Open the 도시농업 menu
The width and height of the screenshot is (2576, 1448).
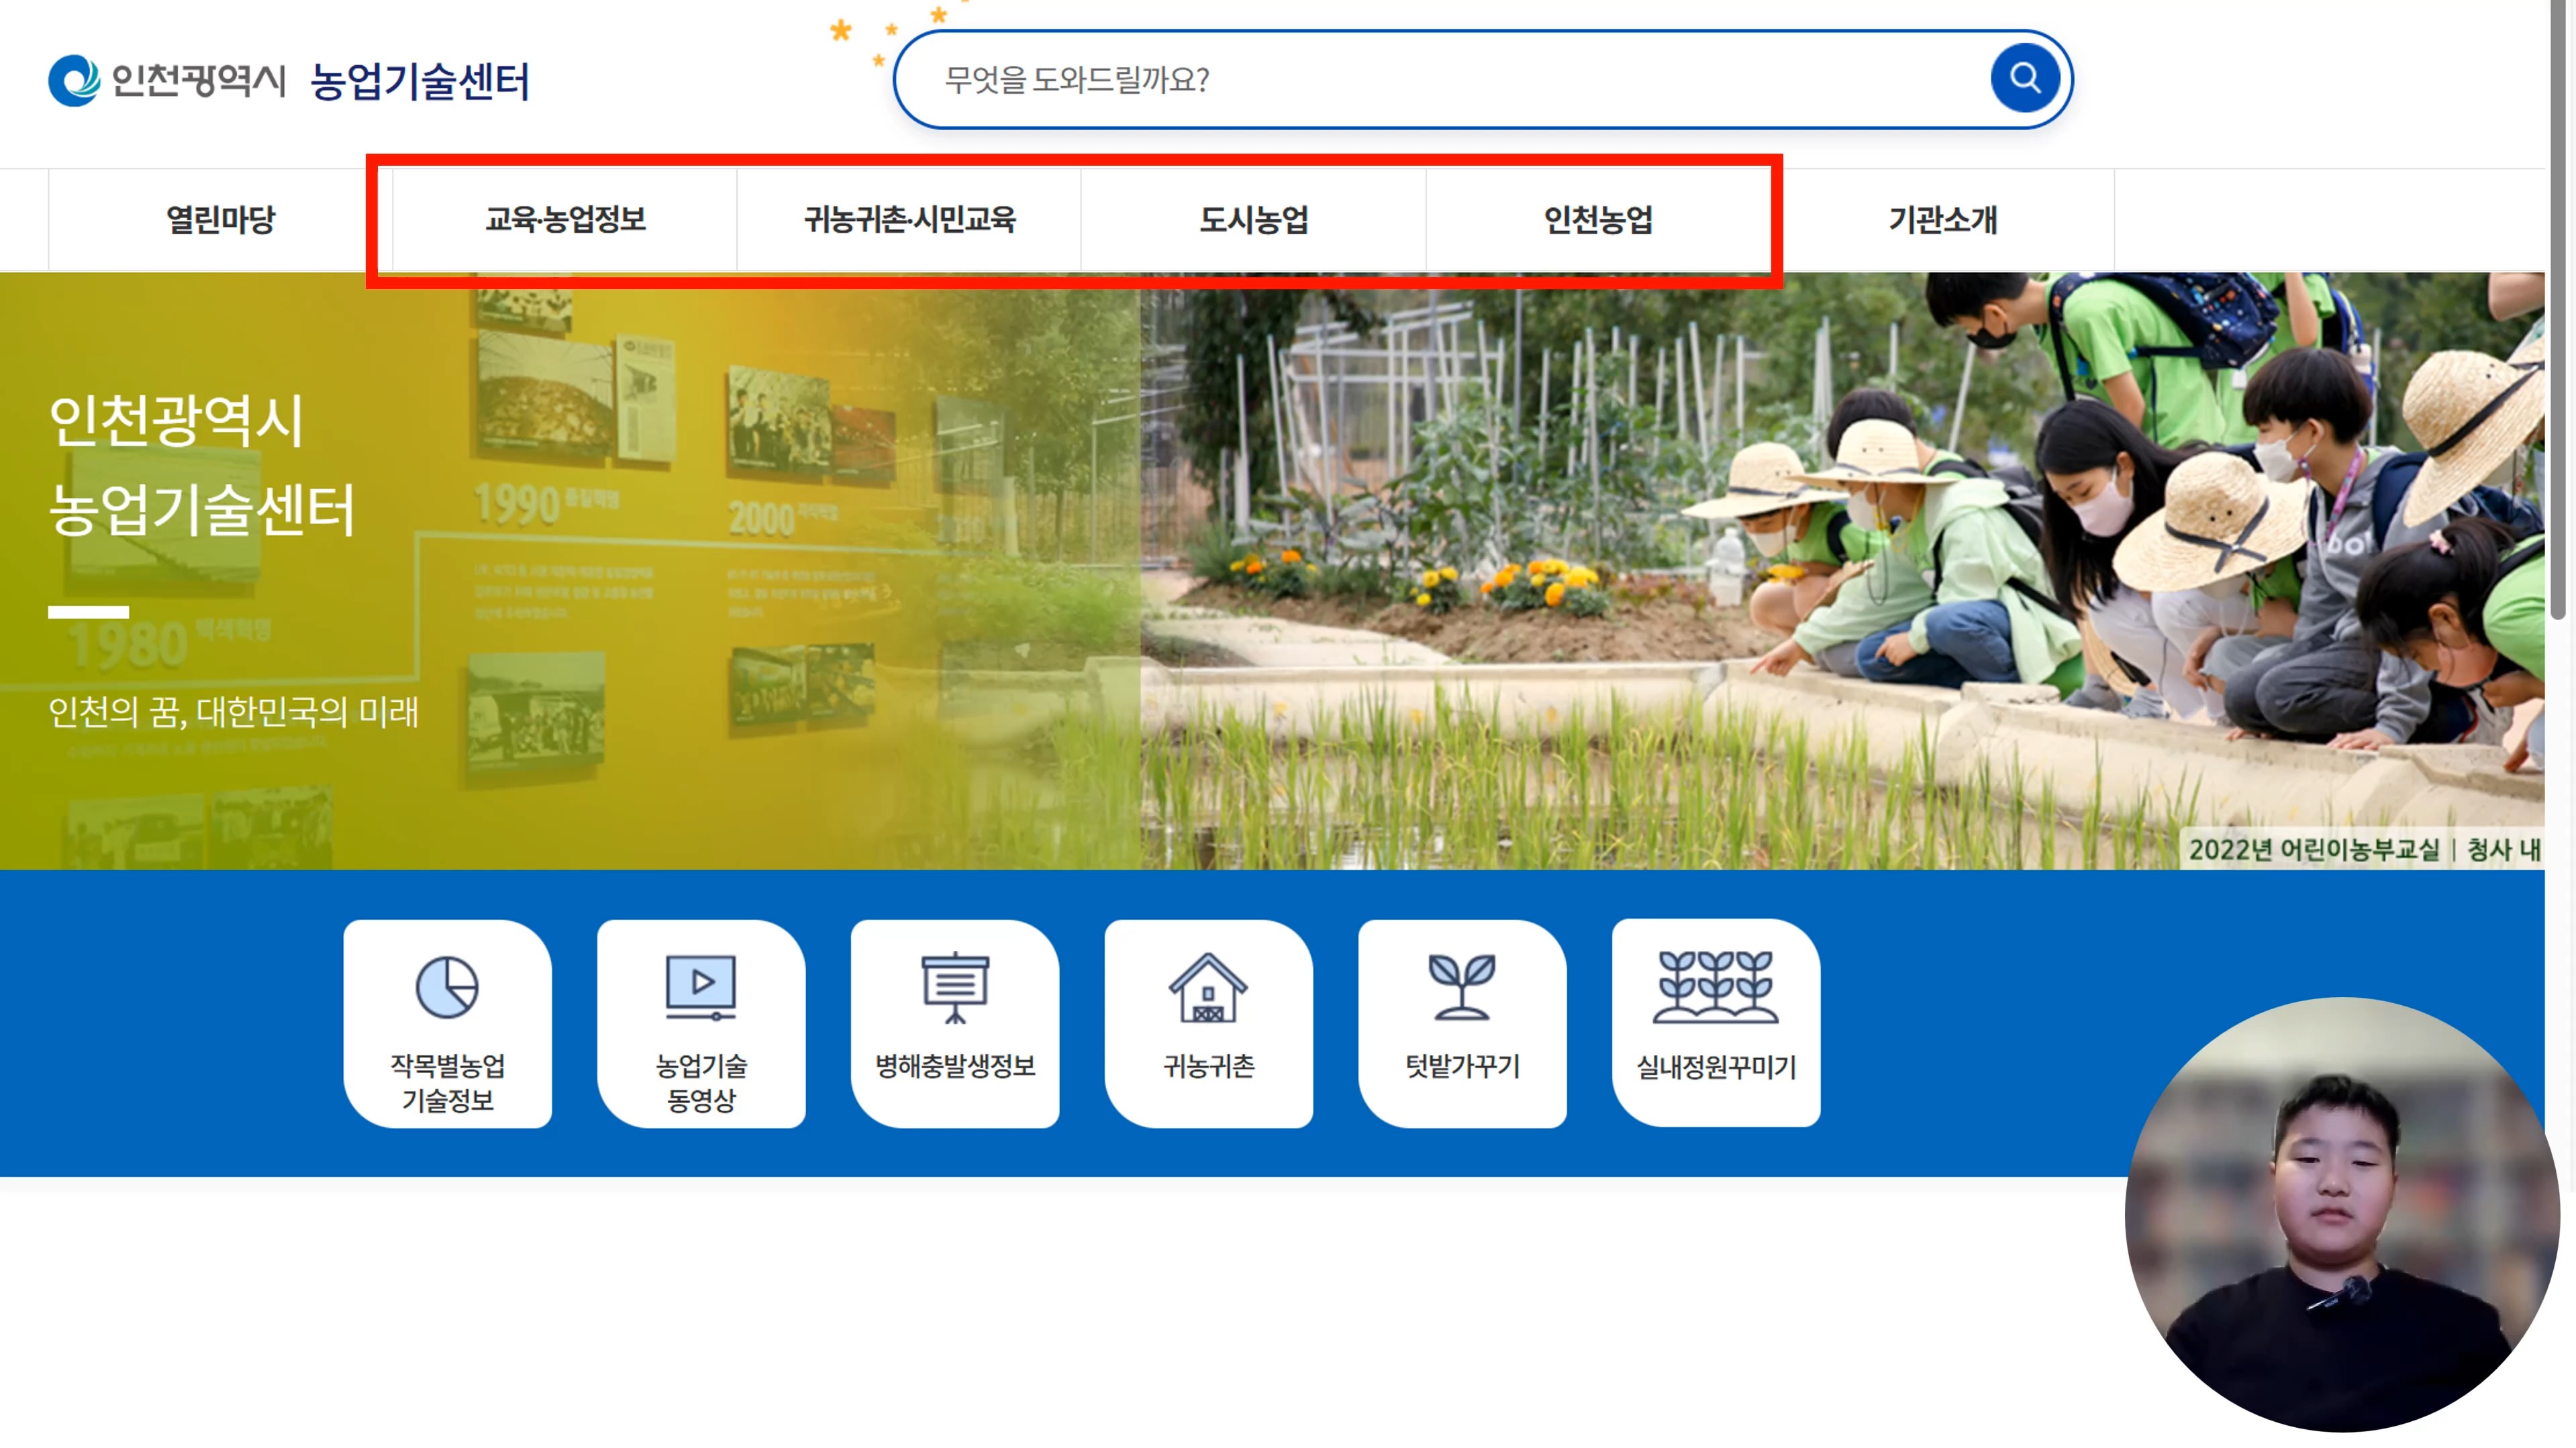(x=1254, y=219)
